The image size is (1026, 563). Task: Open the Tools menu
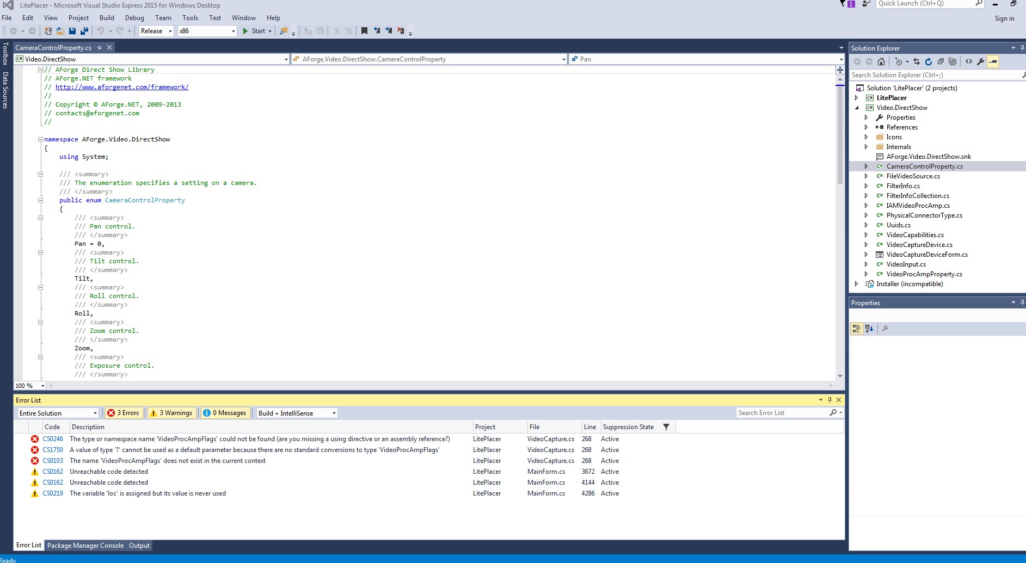190,18
